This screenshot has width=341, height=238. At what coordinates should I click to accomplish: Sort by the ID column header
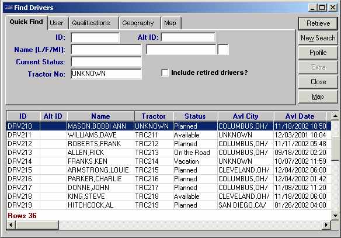pyautogui.click(x=23, y=116)
